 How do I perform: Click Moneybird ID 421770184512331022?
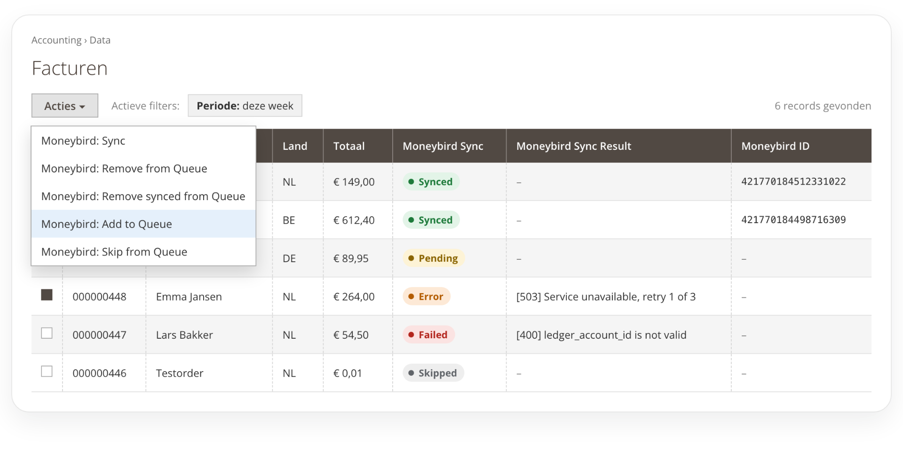tap(793, 182)
